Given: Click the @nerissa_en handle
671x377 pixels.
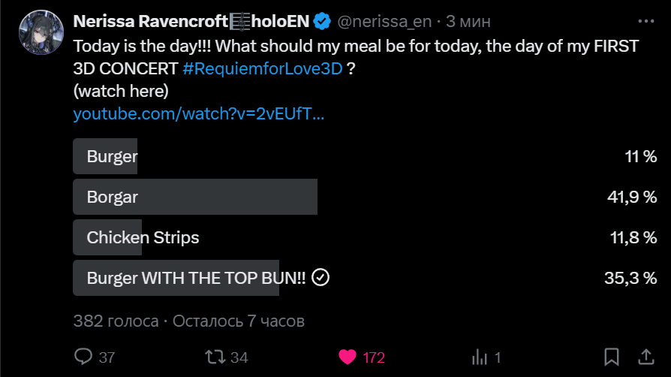Looking at the screenshot, I should coord(384,21).
